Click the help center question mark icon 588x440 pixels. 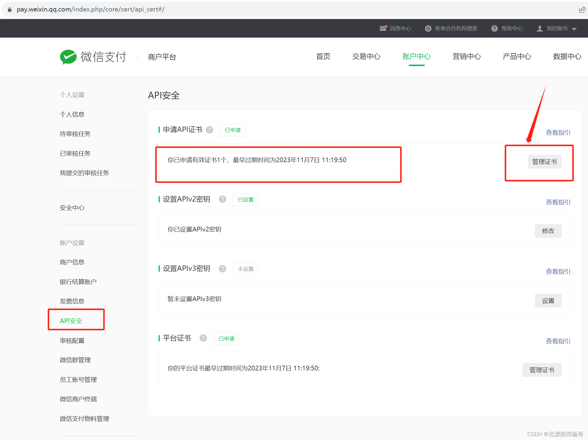coord(495,28)
